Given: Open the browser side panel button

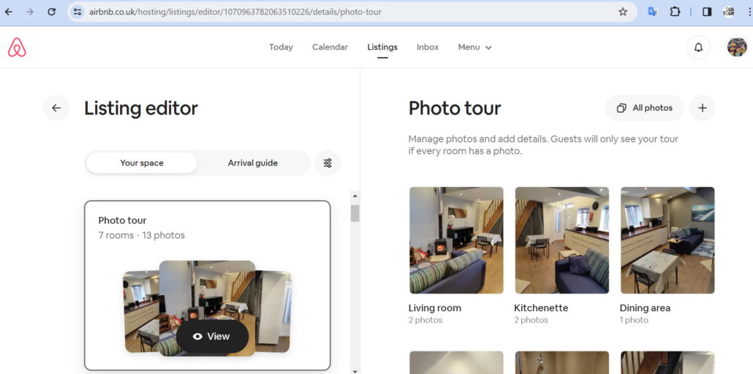Looking at the screenshot, I should (x=707, y=12).
